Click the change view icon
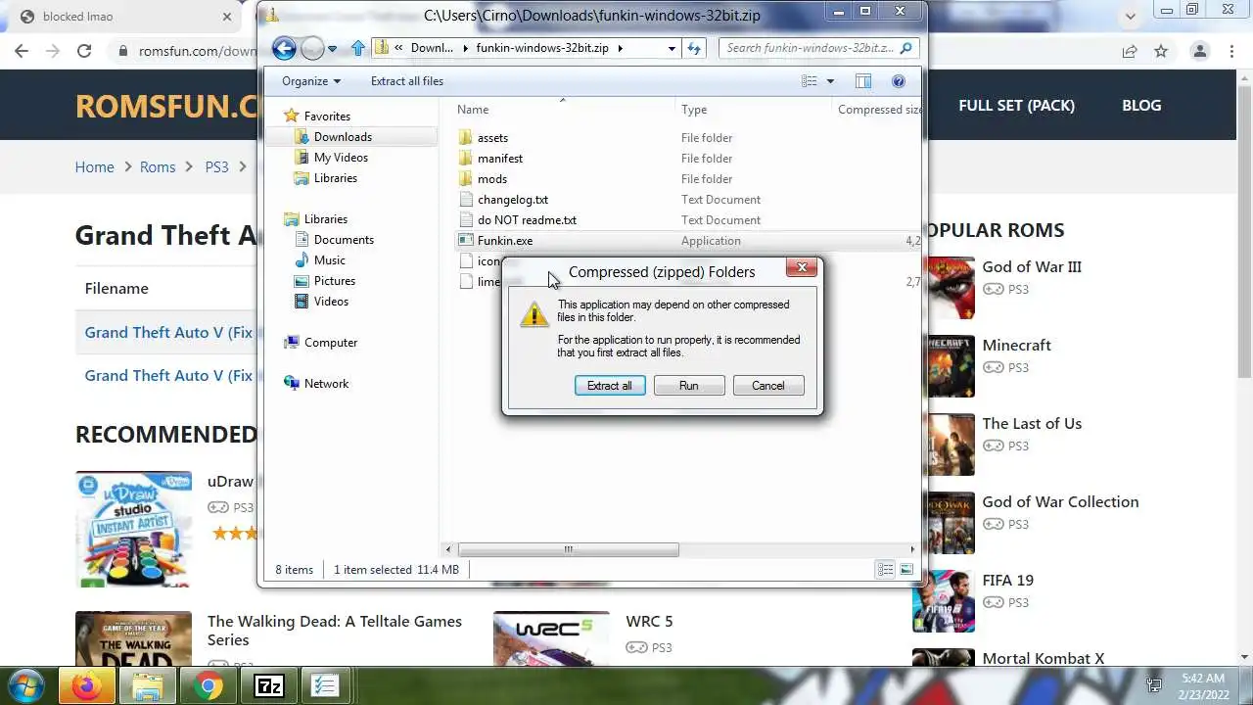1253x705 pixels. click(x=810, y=81)
